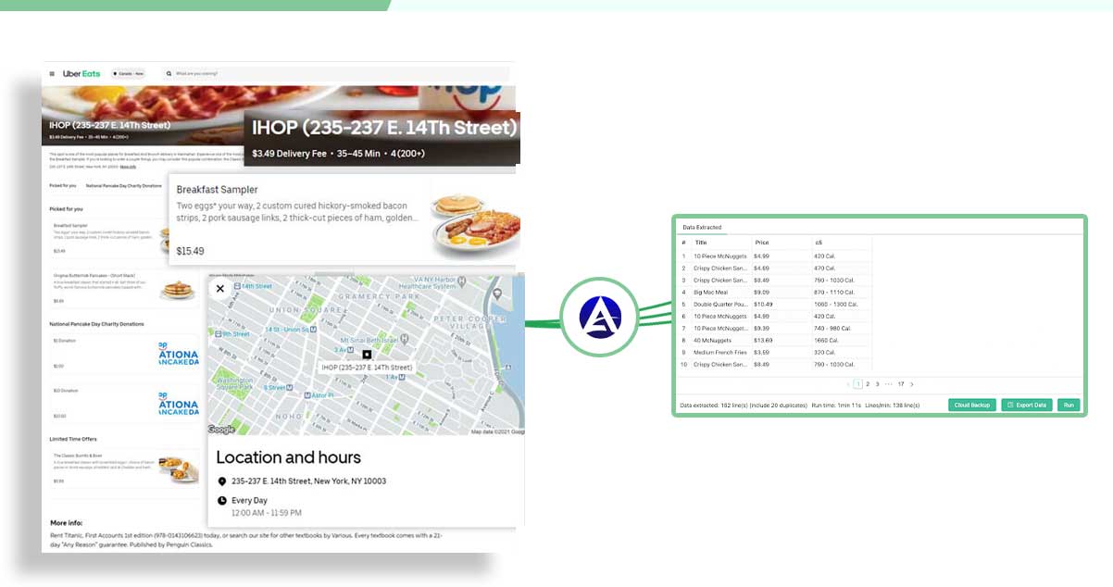Screen dimensions: 1113x587
Task: Click the Uber Eats logo
Action: [81, 73]
